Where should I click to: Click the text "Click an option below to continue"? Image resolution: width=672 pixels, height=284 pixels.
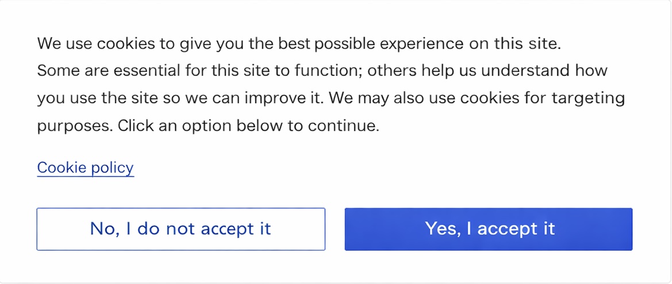[248, 126]
